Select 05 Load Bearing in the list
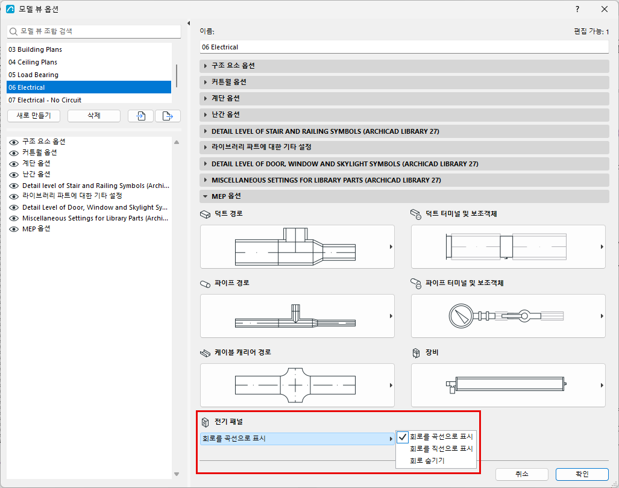 (89, 75)
